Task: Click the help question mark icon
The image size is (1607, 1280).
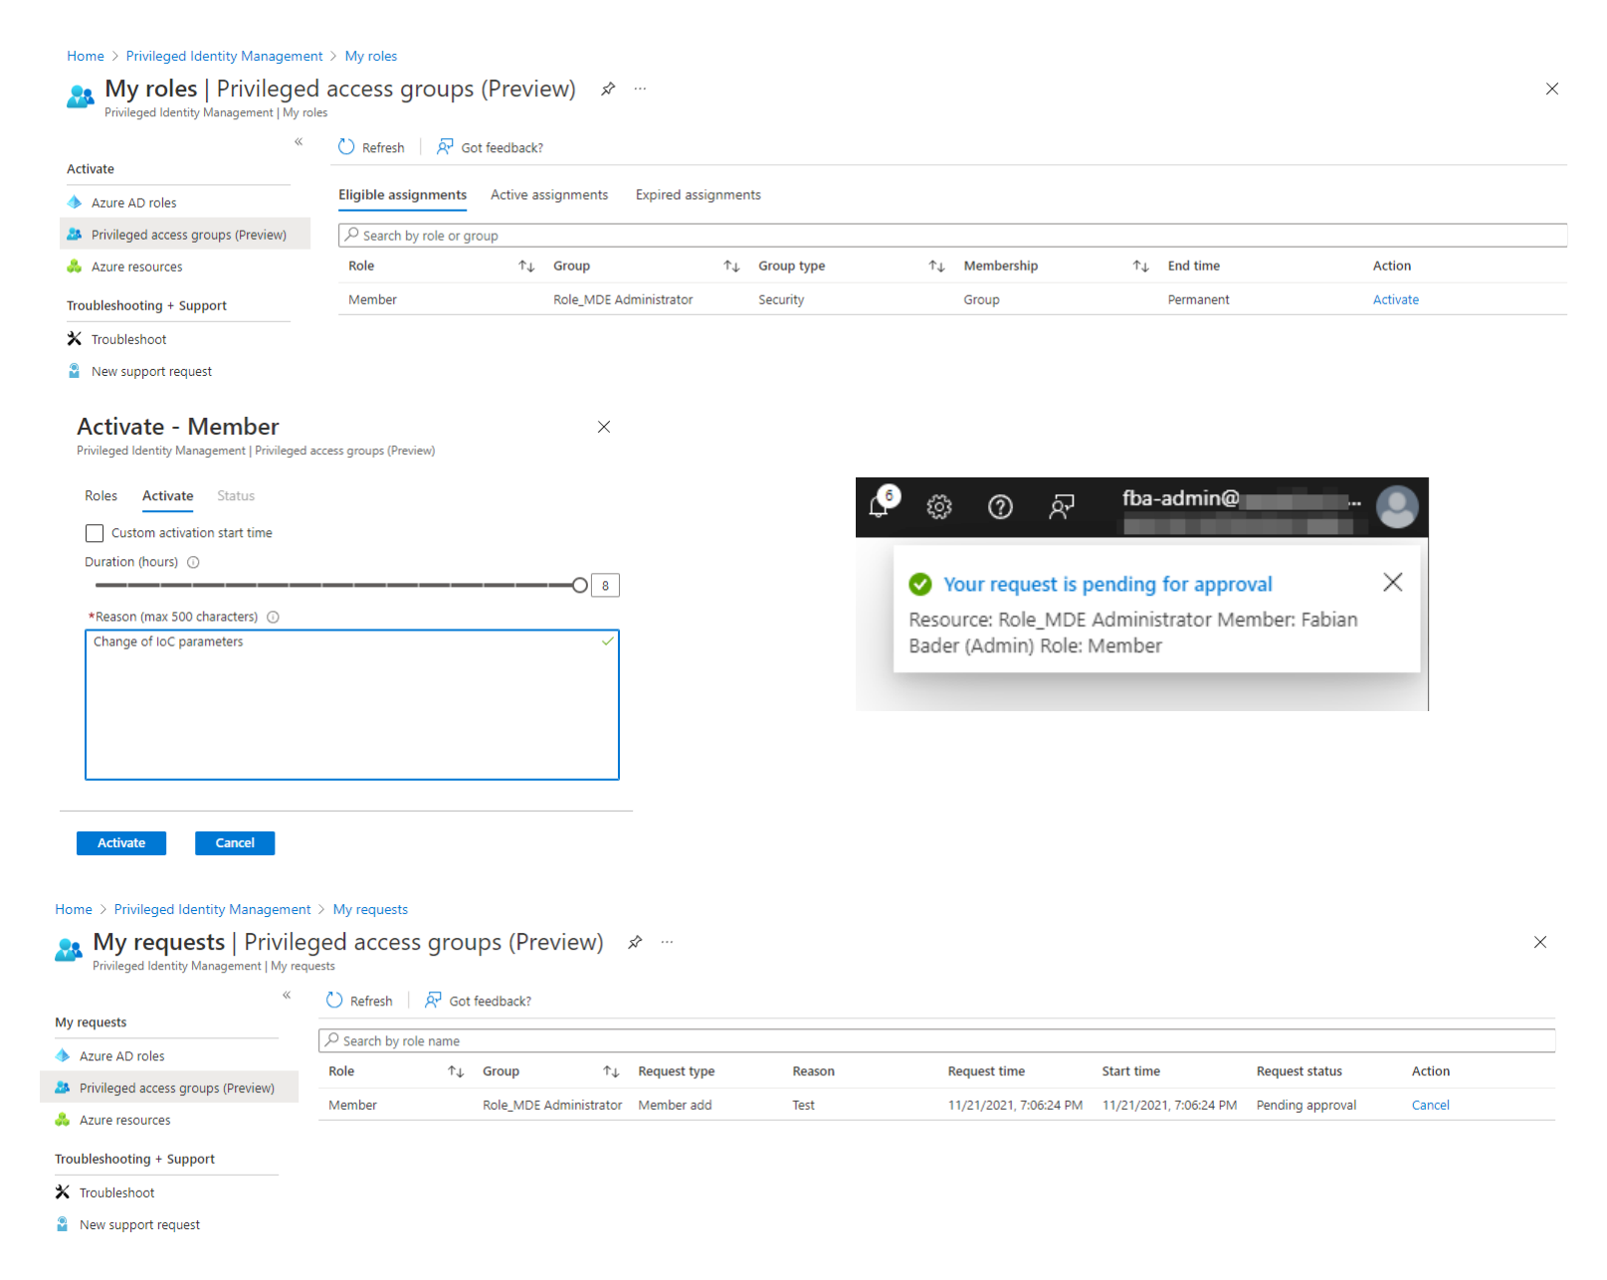Action: pos(1000,507)
